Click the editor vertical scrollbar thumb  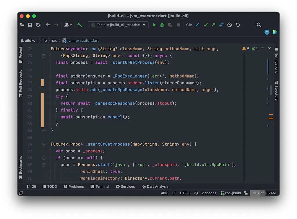pyautogui.click(x=271, y=90)
